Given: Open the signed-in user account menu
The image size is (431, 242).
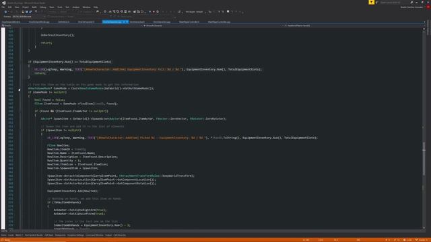Looking at the screenshot, I should [411, 7].
